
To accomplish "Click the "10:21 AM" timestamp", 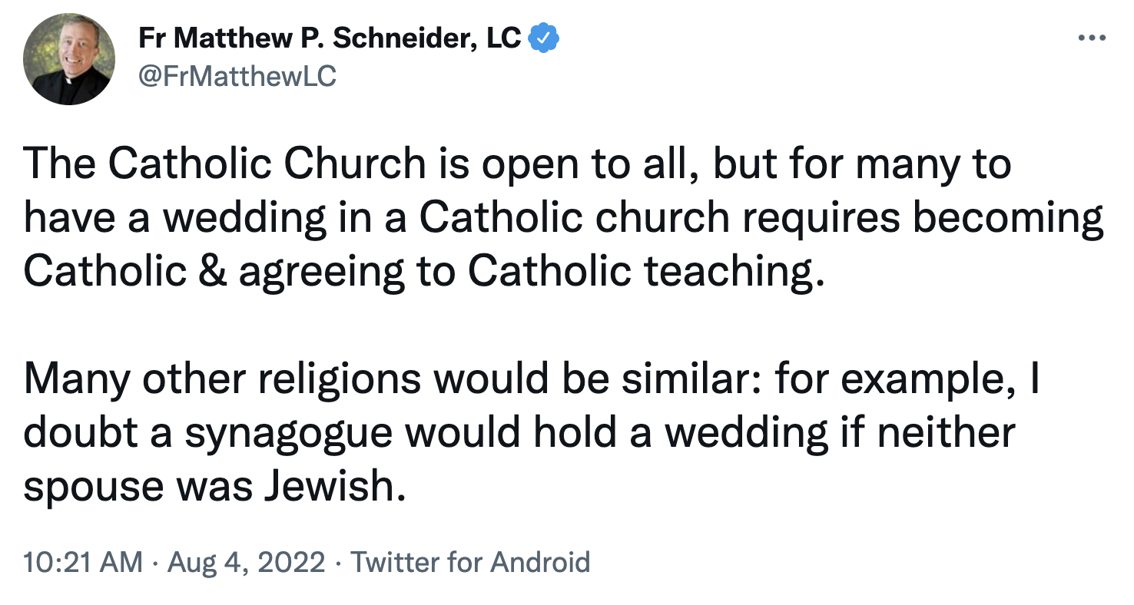I will (83, 562).
